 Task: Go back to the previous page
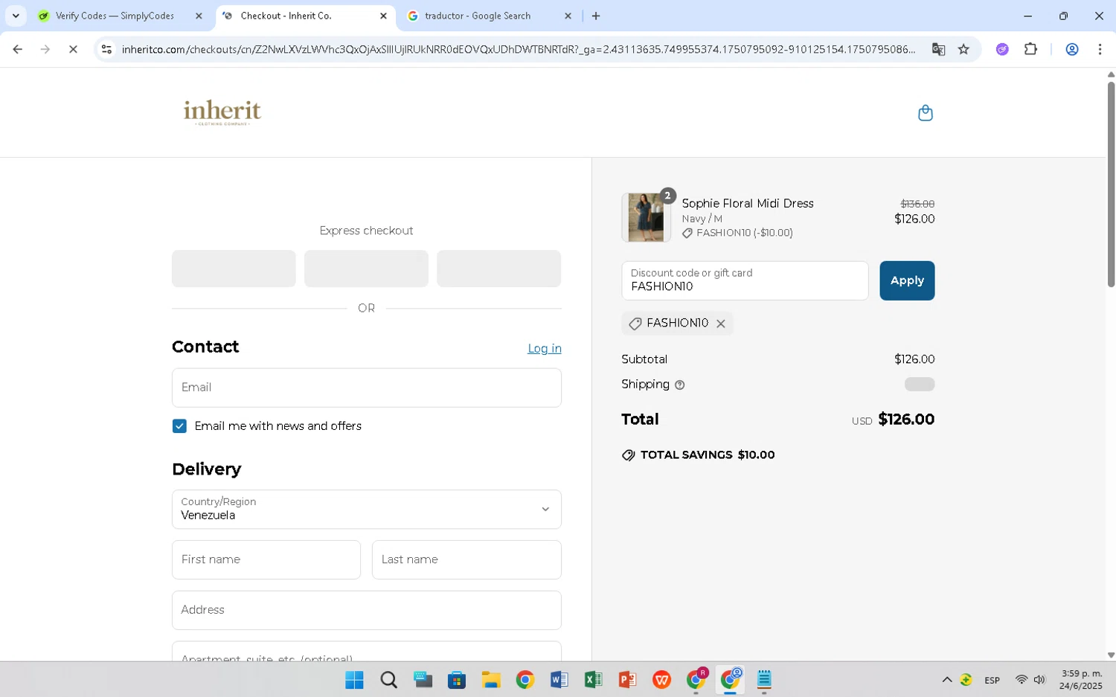coord(17,49)
